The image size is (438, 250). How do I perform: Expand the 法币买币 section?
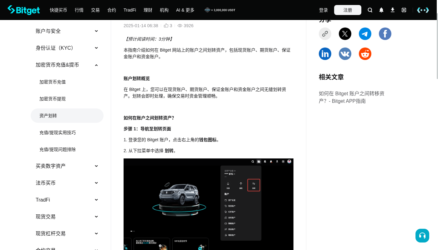pos(67,183)
